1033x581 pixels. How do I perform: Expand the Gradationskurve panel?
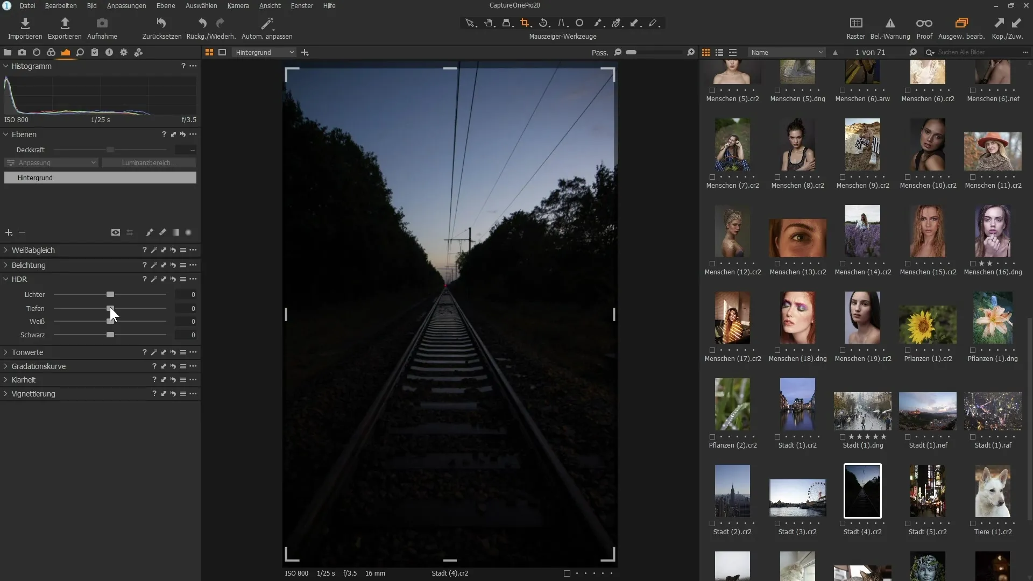coord(6,366)
